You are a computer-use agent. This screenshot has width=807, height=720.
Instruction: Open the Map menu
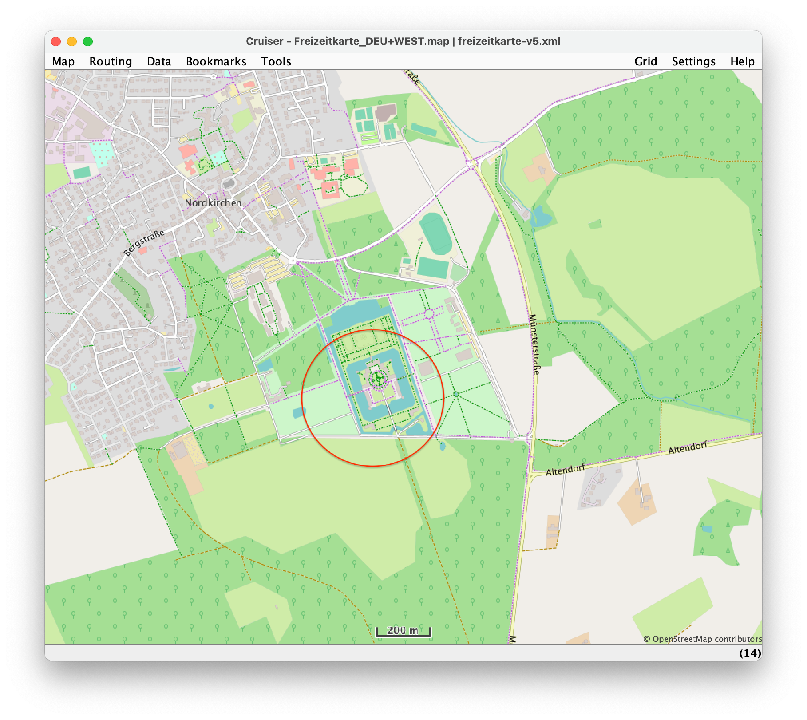tap(63, 61)
